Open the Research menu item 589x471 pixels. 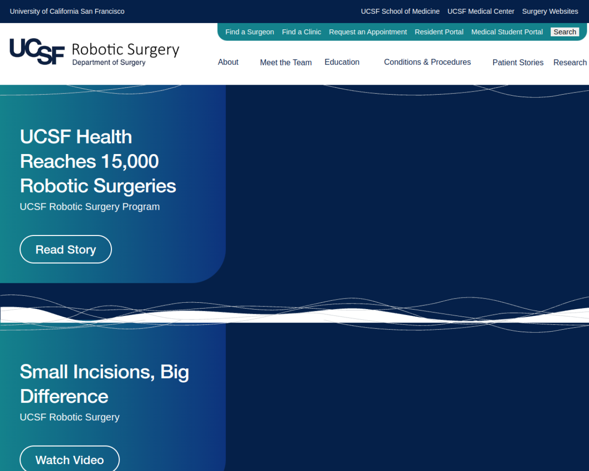(570, 63)
